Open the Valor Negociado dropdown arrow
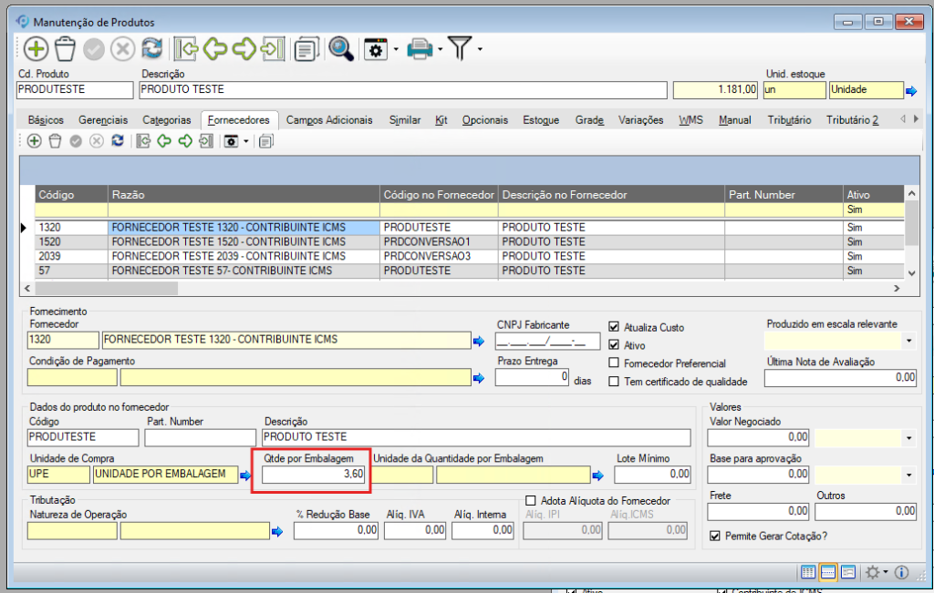This screenshot has width=934, height=593. tap(908, 439)
